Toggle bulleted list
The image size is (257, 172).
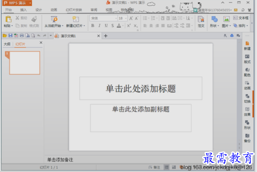point(145,18)
